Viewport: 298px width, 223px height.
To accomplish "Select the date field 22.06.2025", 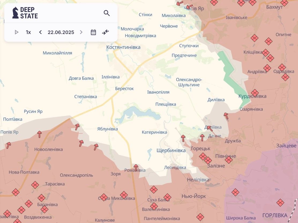I will (x=61, y=32).
